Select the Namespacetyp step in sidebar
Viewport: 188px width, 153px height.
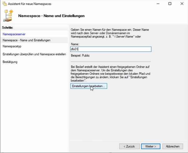point(12,46)
